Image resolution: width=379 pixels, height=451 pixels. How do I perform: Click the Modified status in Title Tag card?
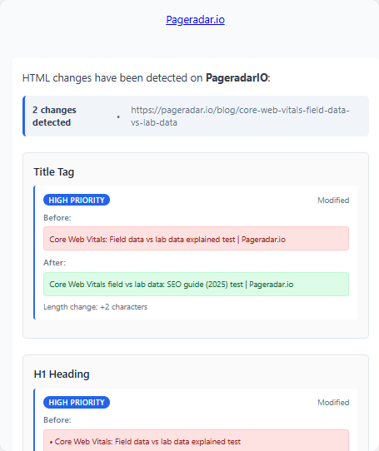pos(333,201)
